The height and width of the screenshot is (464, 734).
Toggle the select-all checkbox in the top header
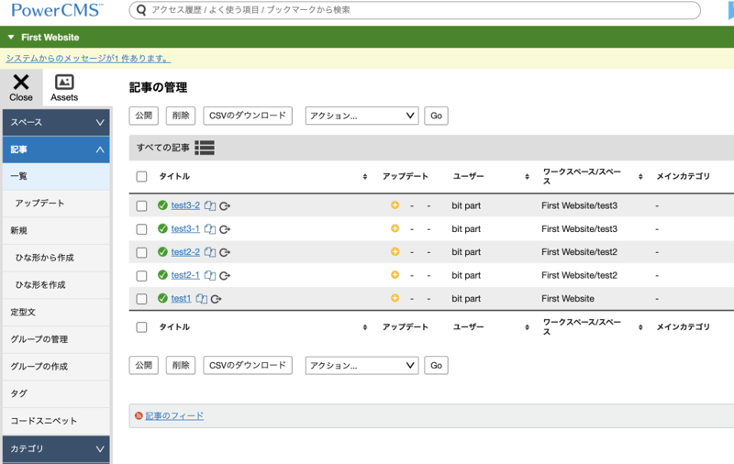pyautogui.click(x=141, y=176)
